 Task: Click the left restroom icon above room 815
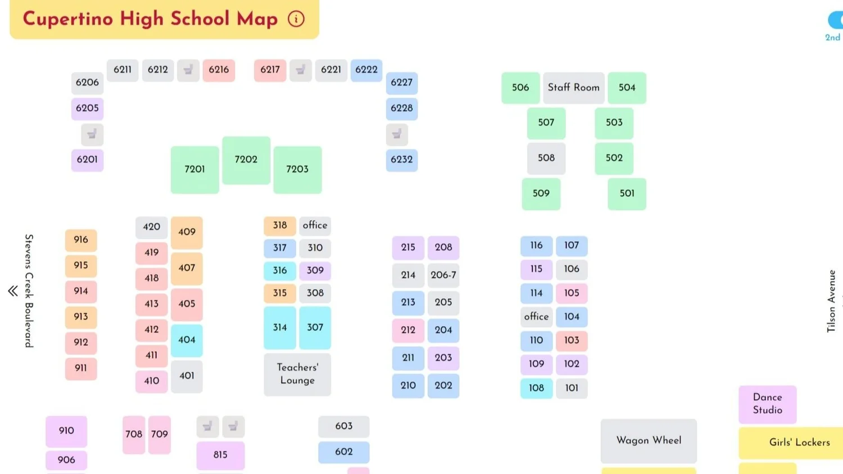(207, 426)
